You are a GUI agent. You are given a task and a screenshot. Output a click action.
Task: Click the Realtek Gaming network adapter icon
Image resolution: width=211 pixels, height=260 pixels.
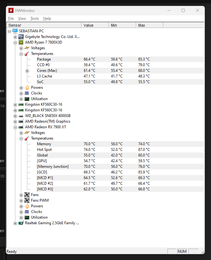[21, 223]
